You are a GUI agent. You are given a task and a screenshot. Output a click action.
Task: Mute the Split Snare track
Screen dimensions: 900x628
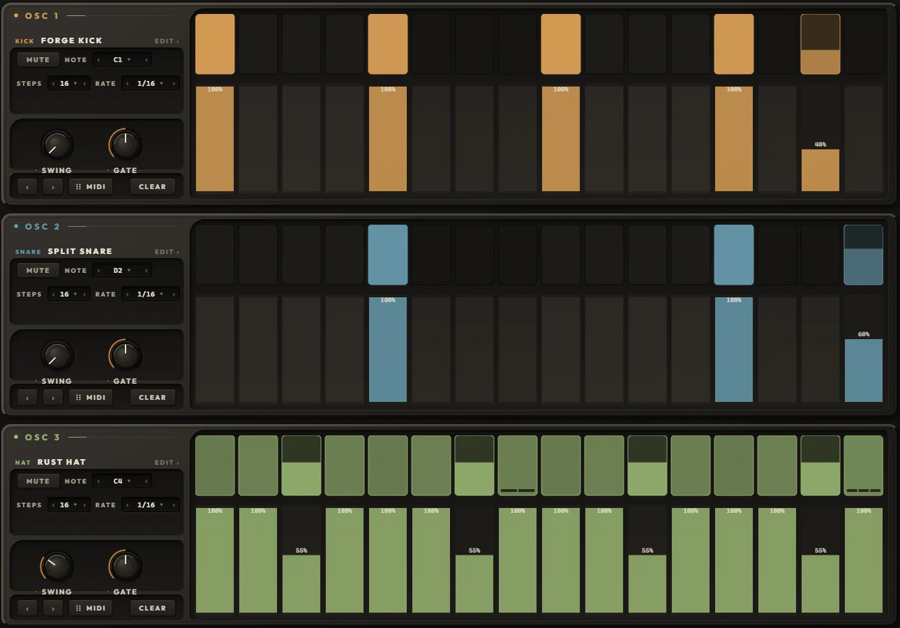tap(38, 271)
